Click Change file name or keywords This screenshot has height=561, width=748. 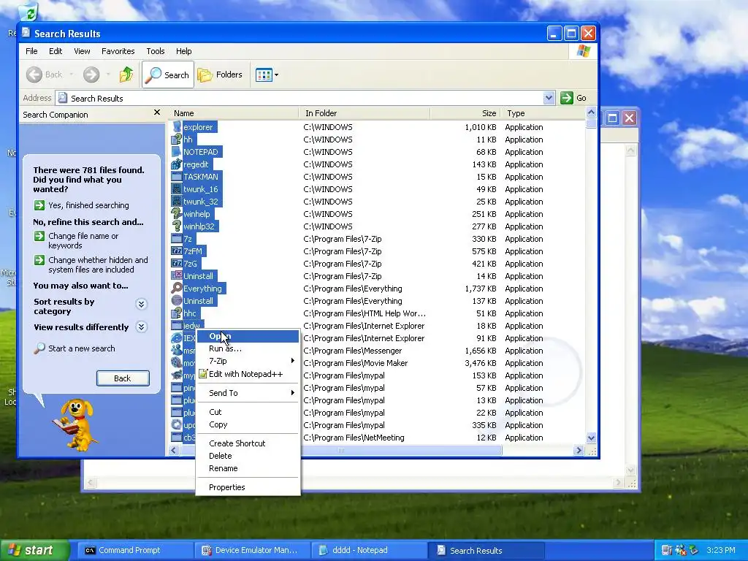point(83,240)
